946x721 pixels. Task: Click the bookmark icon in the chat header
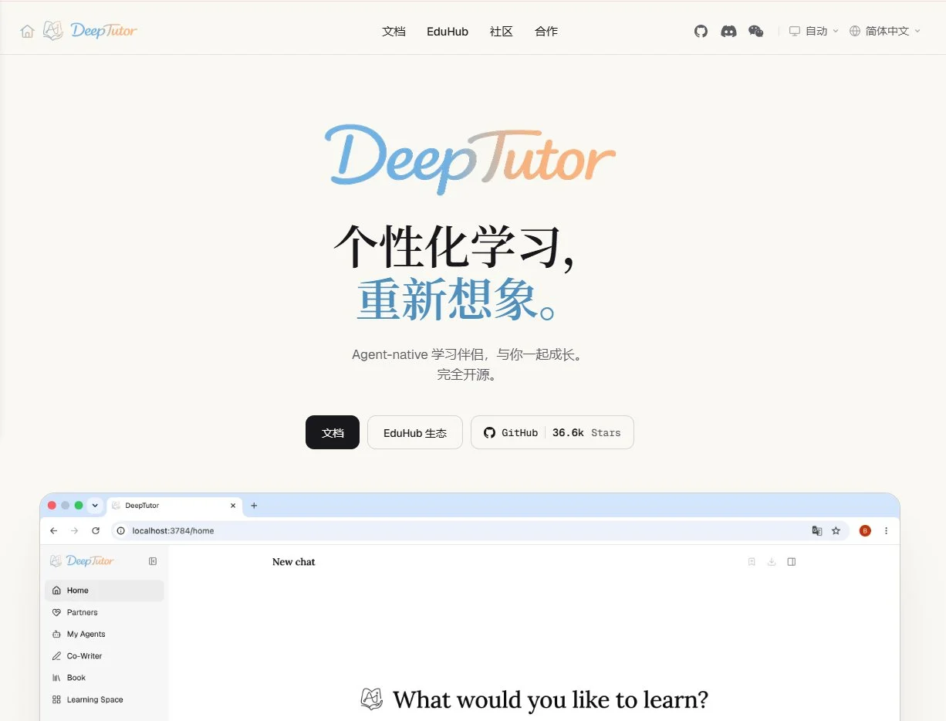click(752, 562)
